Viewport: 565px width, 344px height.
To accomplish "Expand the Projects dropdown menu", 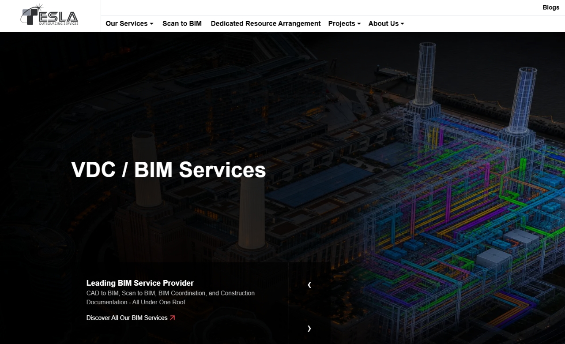I will [x=344, y=23].
